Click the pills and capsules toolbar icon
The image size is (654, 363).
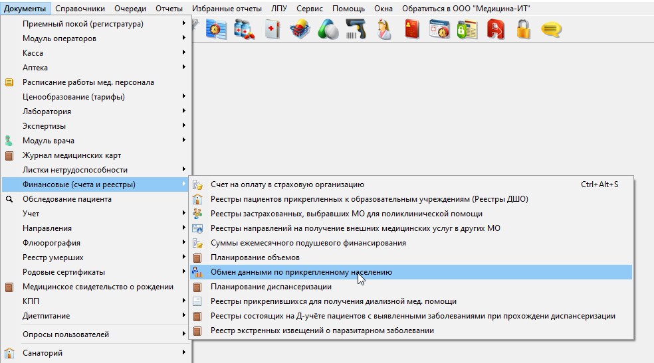[328, 30]
